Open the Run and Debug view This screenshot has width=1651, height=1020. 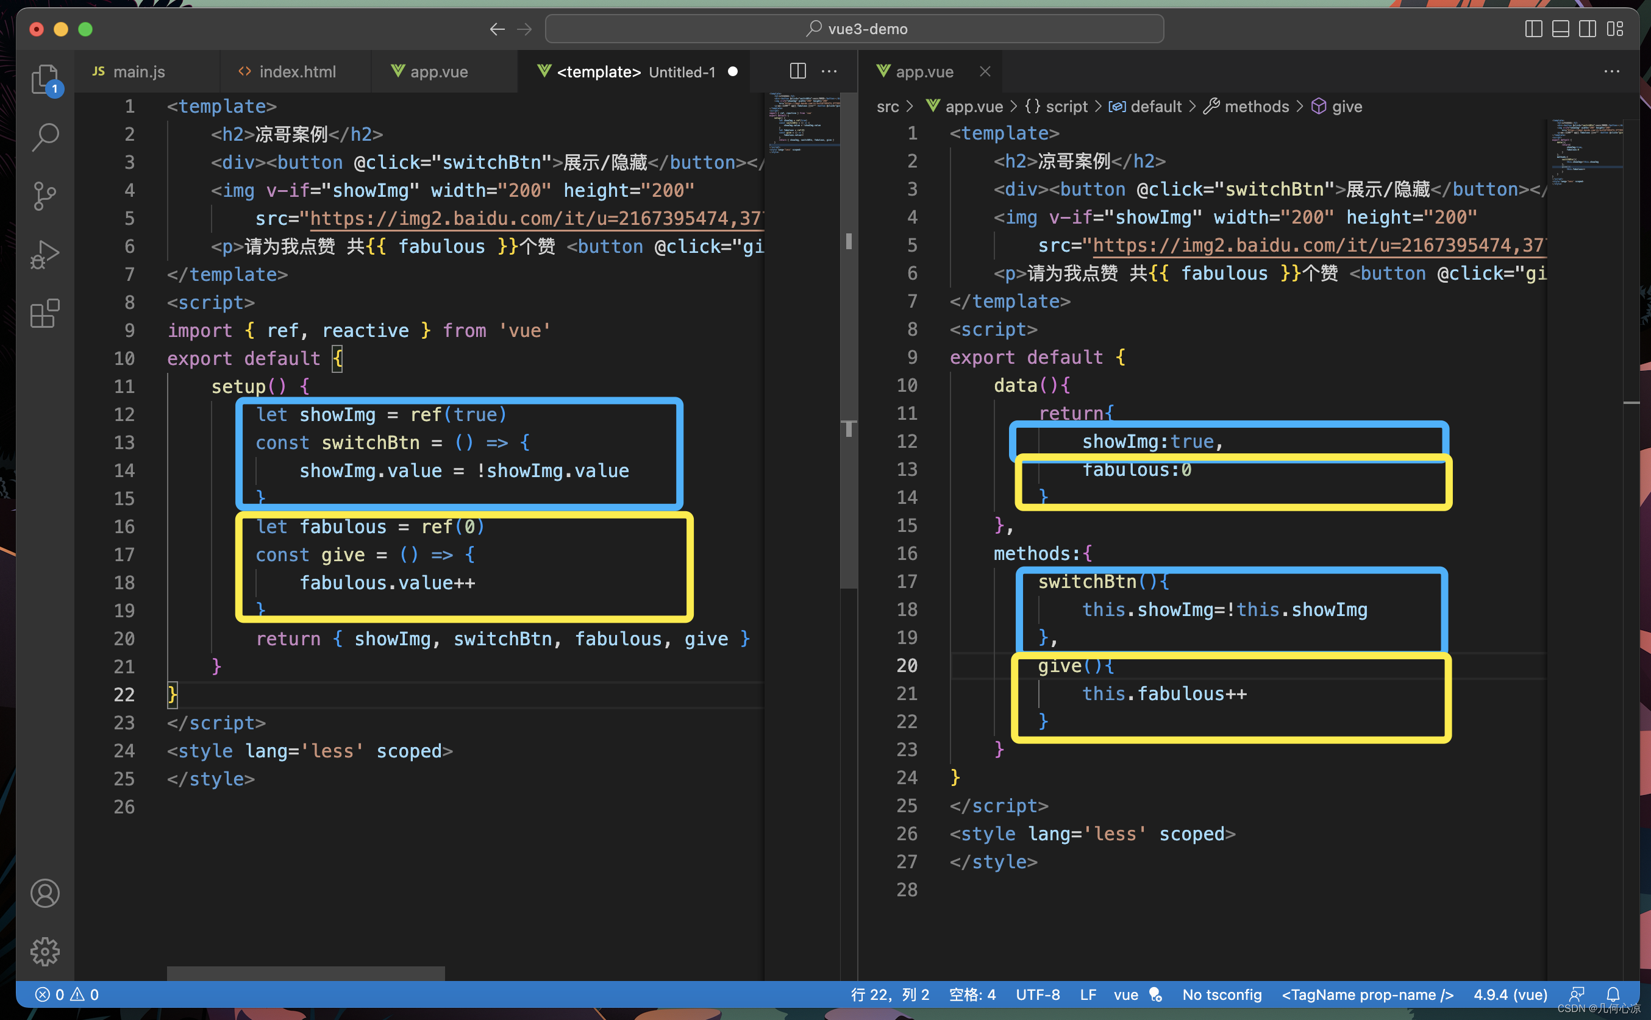click(45, 255)
